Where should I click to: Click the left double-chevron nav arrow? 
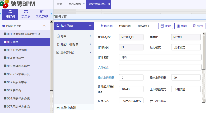[x=1, y=14]
